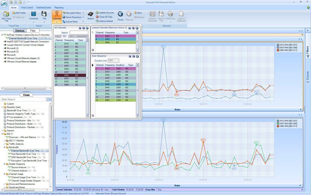This screenshot has width=311, height=195.
Task: Click the Name Resolution icon
Action: 64,17
